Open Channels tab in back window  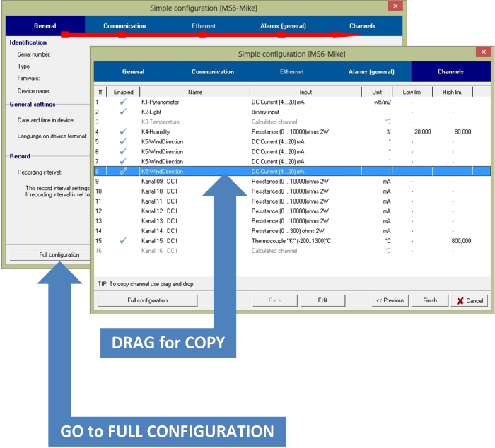(362, 26)
